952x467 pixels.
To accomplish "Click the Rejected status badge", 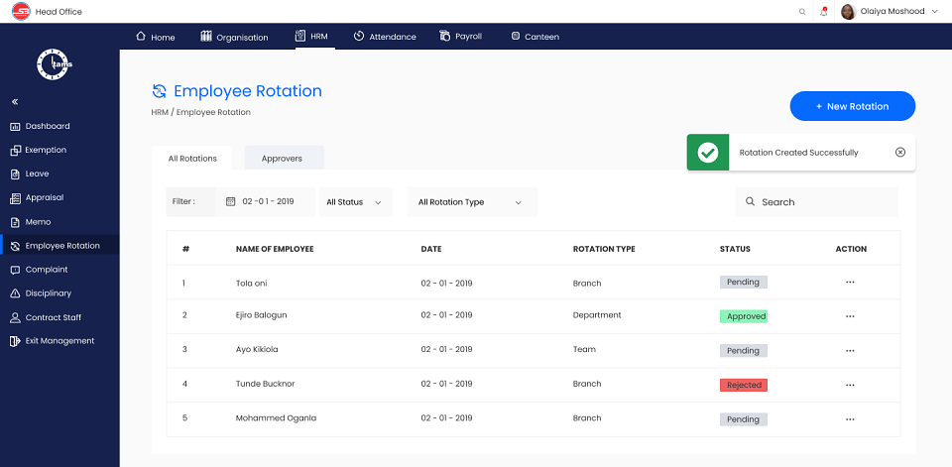I will [x=744, y=385].
